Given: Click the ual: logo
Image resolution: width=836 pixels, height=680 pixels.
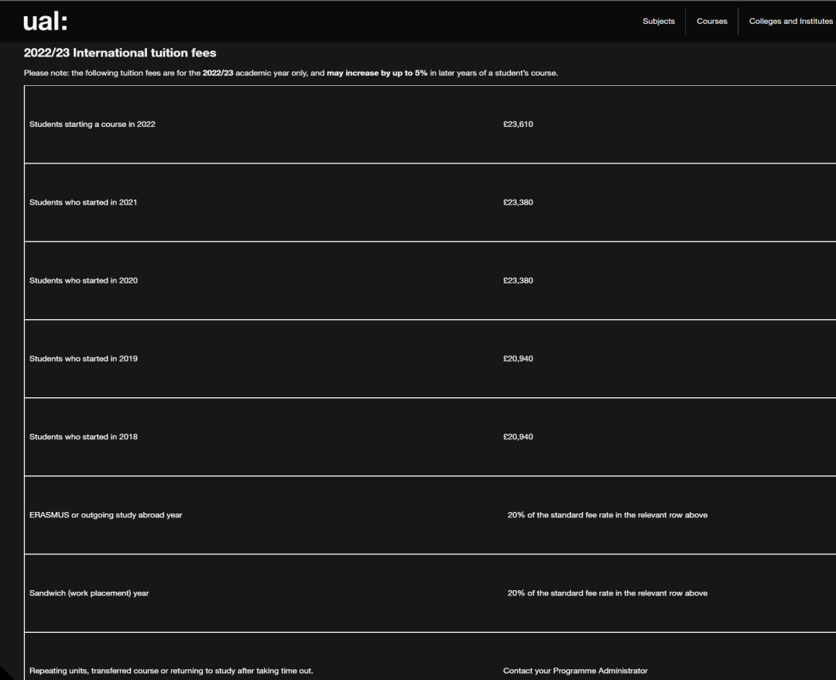Looking at the screenshot, I should [46, 22].
